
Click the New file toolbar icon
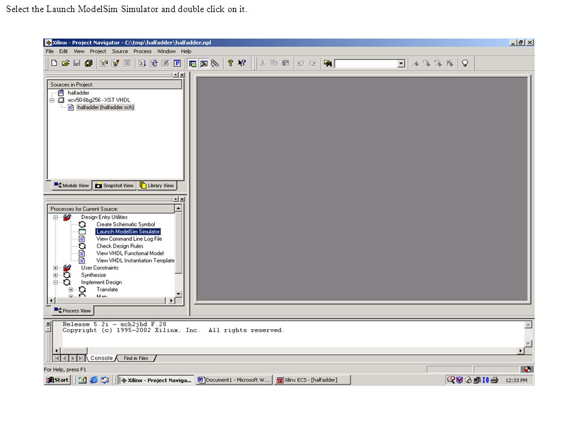[x=54, y=63]
